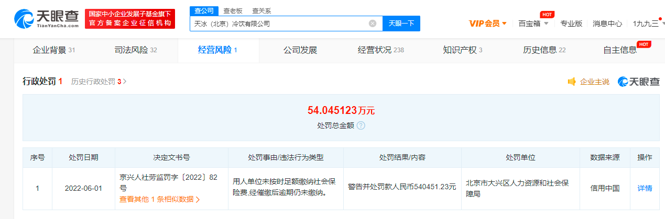Click the 决定文书号 column header
The image size is (665, 219).
[x=171, y=157]
